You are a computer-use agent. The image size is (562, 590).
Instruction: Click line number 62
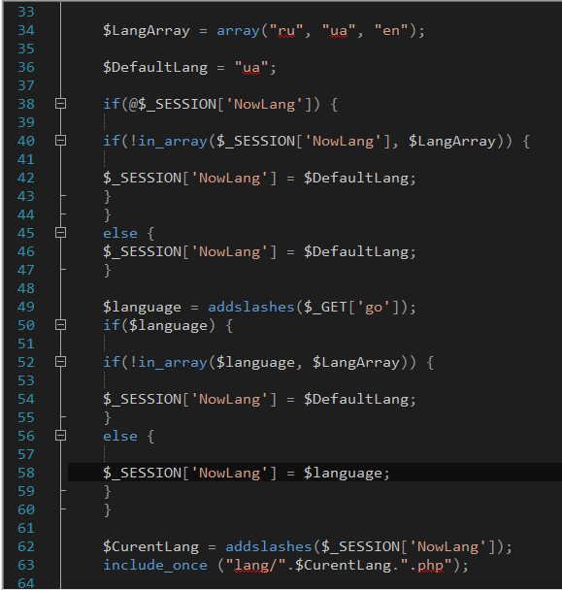tap(26, 546)
